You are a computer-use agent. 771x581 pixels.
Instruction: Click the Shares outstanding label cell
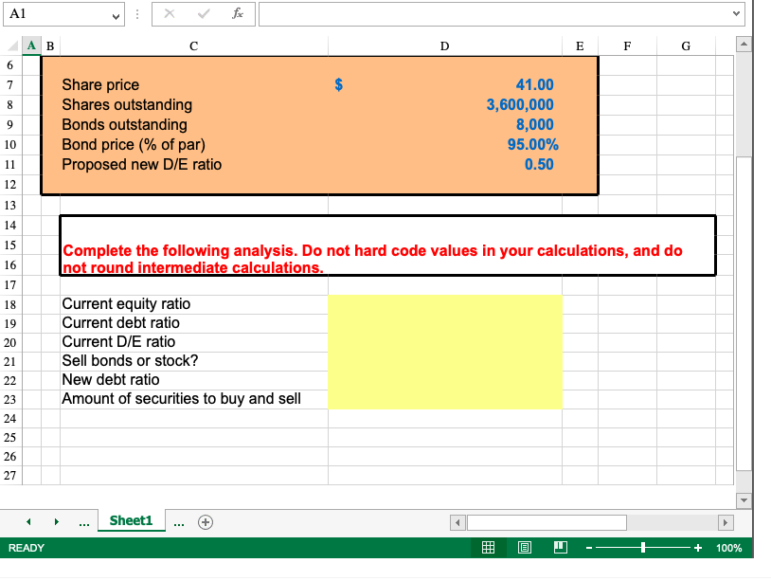(x=127, y=105)
